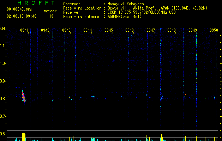Click the Receiving antenna label
Viewport: 222px width, 141px height.
(81, 17)
